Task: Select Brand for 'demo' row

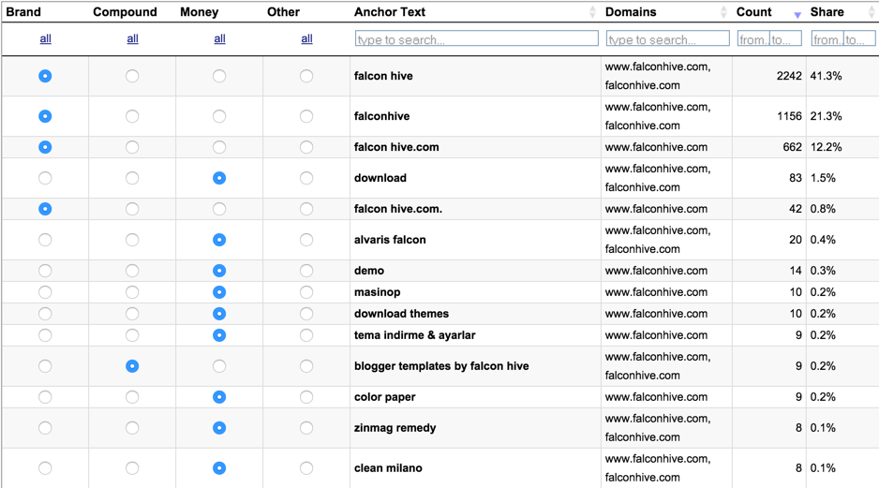Action: [45, 271]
